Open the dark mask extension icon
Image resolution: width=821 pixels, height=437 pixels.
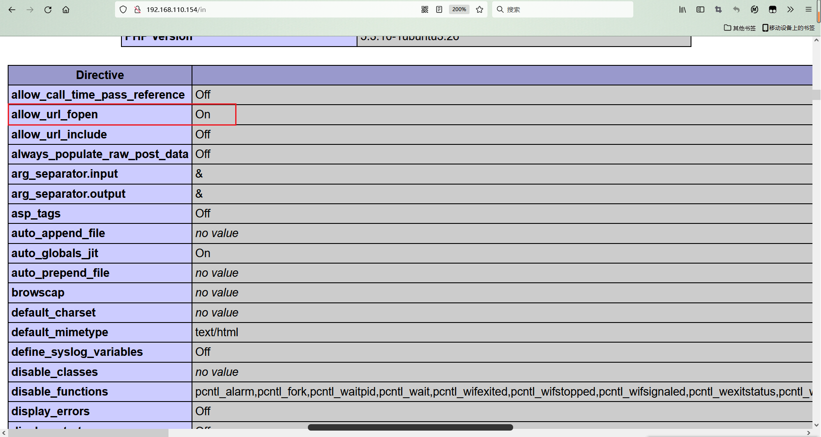772,9
